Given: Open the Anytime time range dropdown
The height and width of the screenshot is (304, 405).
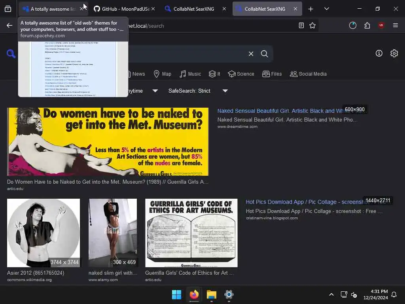Looking at the screenshot, I should [x=143, y=91].
